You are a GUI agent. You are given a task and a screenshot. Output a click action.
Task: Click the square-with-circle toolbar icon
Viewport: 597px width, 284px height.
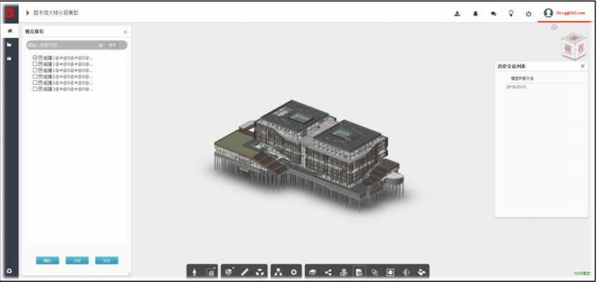pos(390,273)
